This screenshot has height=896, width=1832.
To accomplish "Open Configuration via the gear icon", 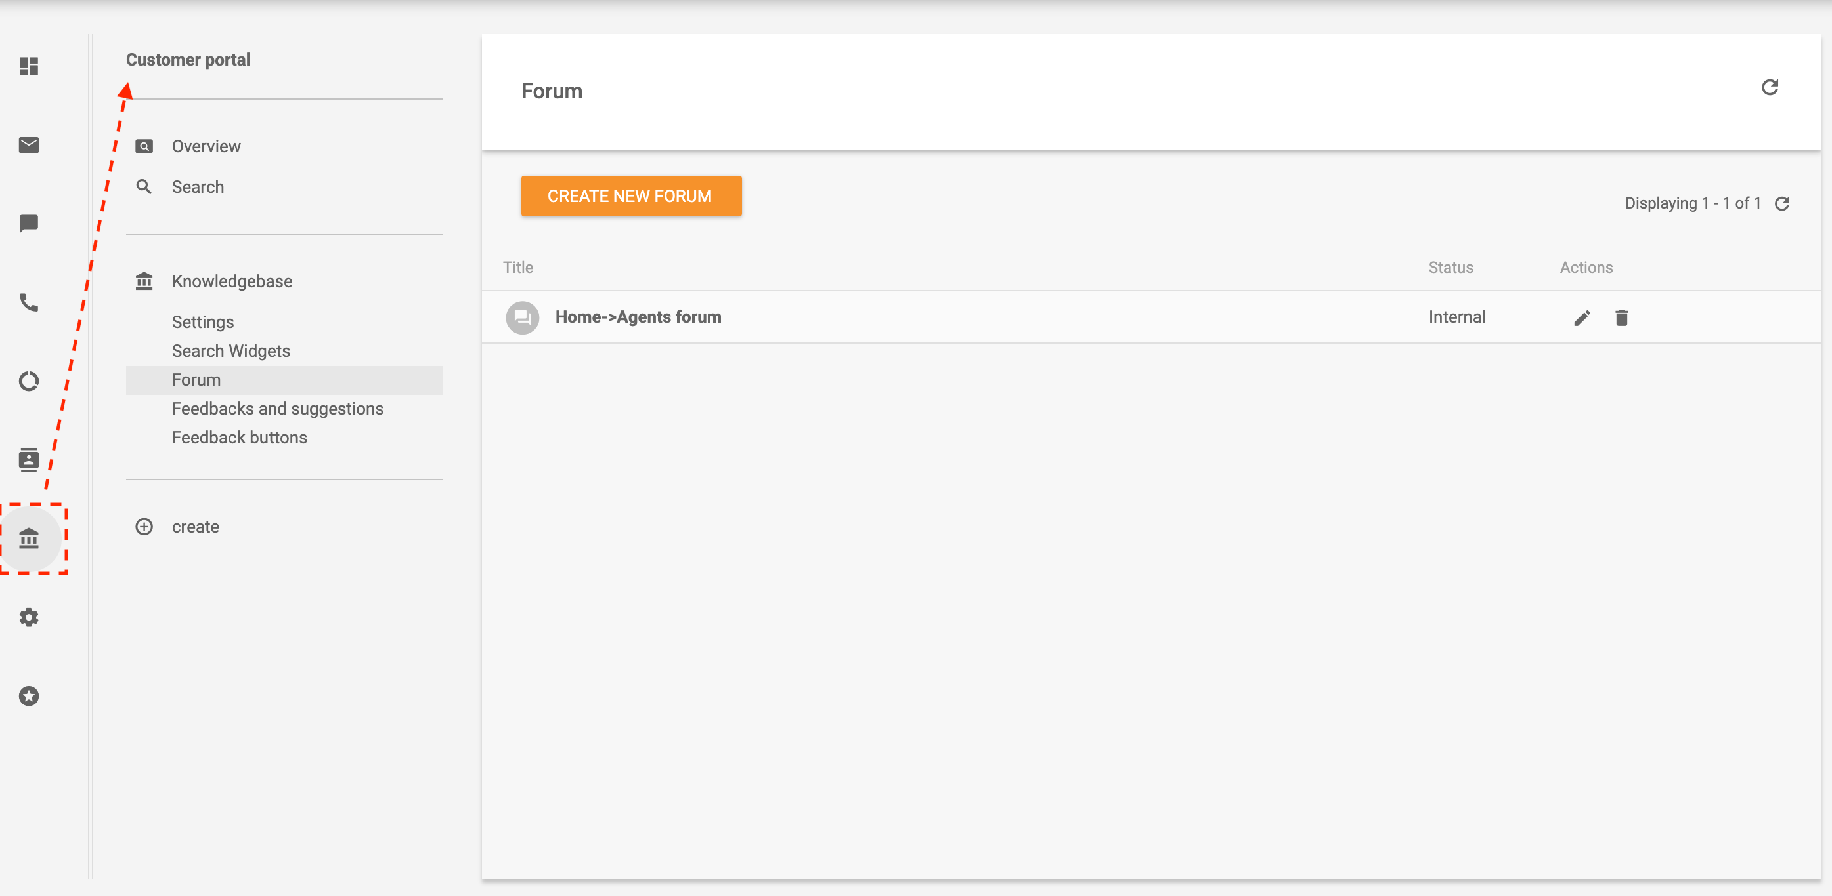I will click(x=28, y=617).
